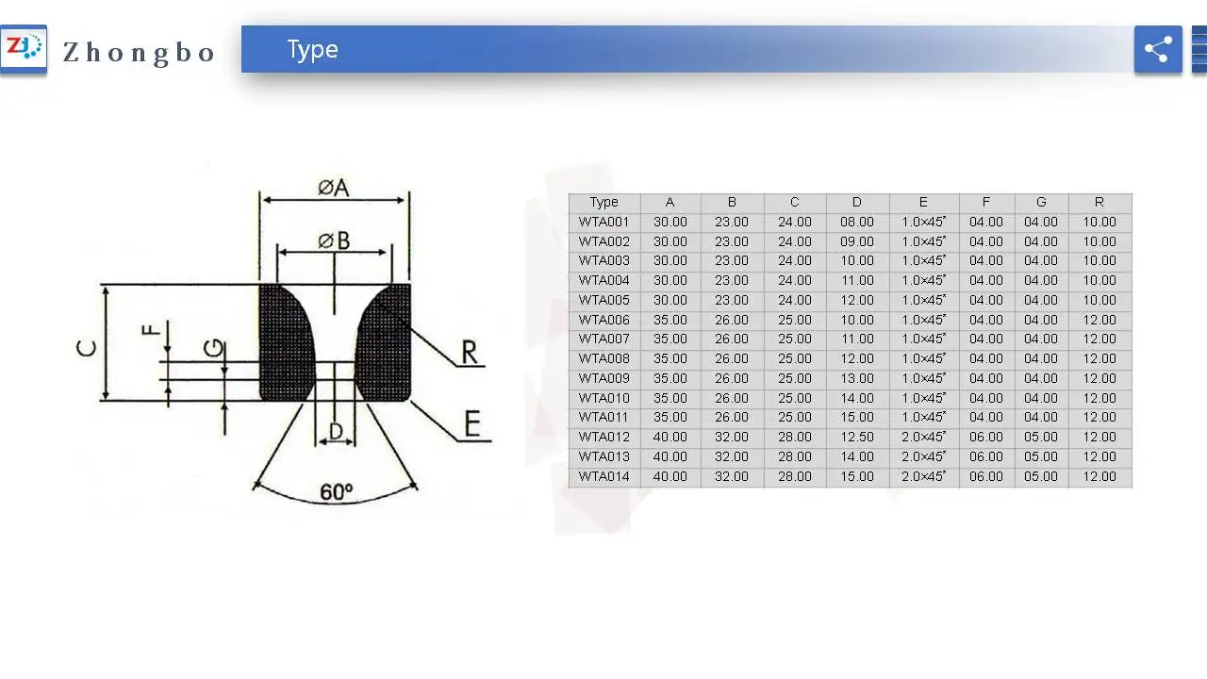
Task: Click the E chamfer label in the diagram
Action: click(472, 425)
